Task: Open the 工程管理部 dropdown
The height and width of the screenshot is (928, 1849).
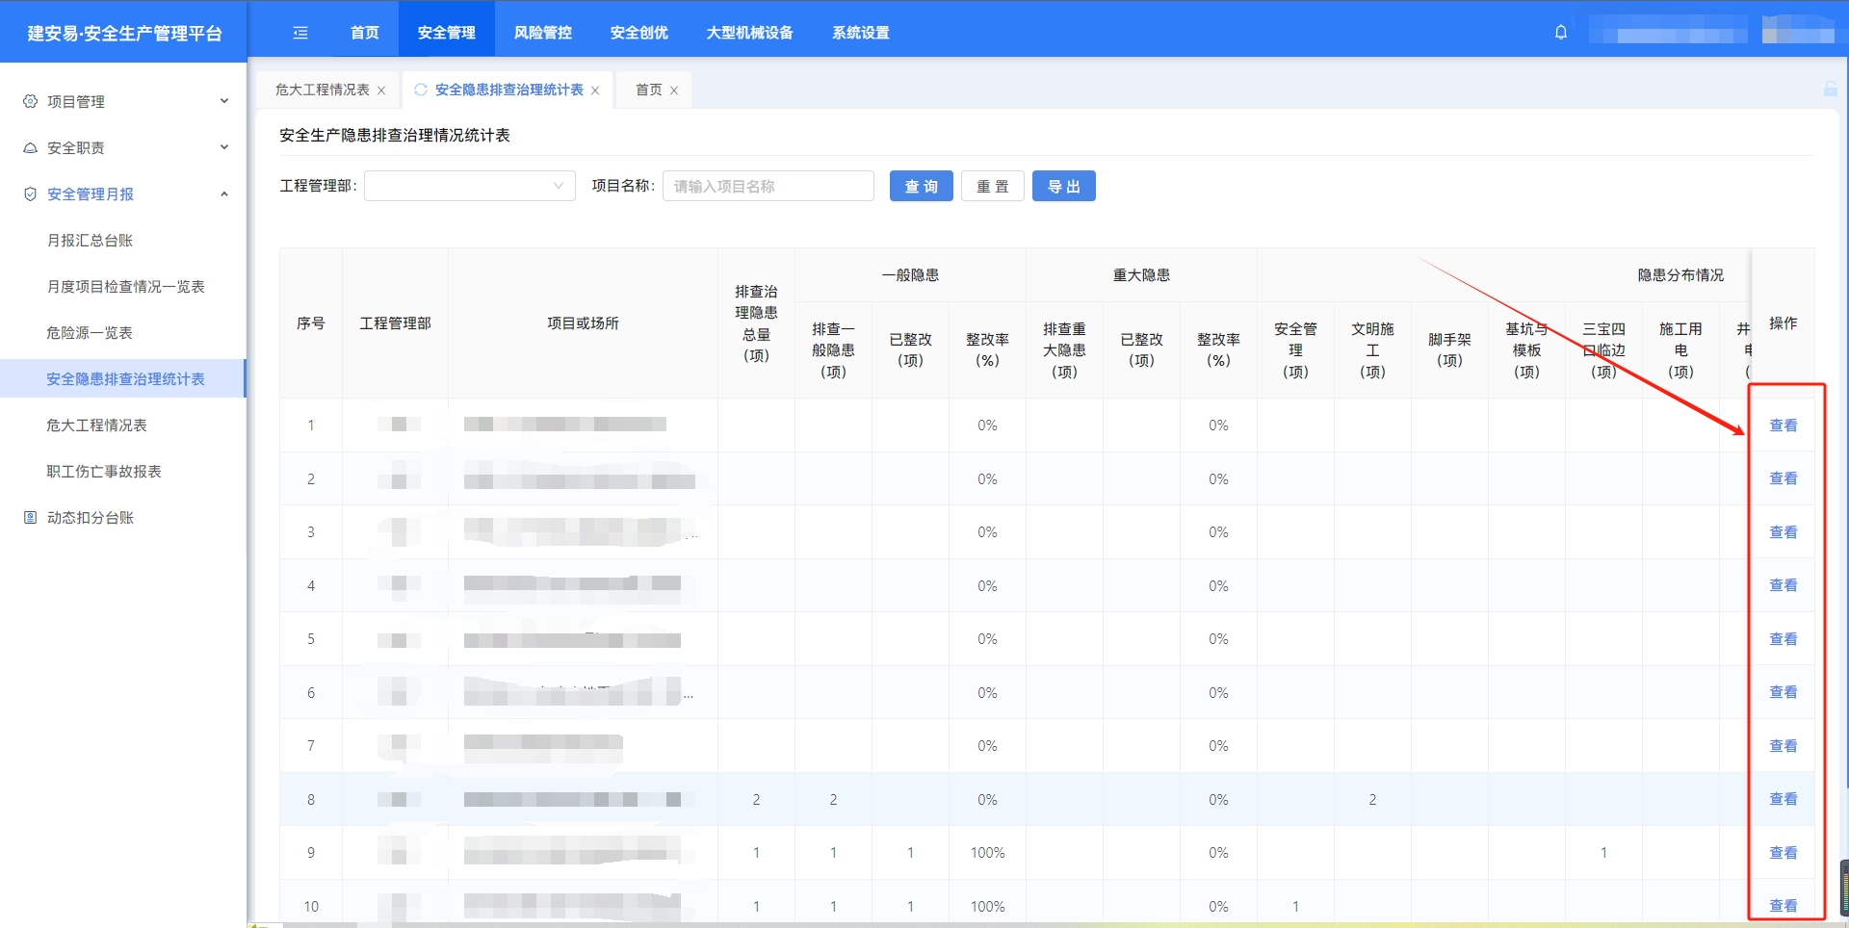Action: pyautogui.click(x=469, y=186)
